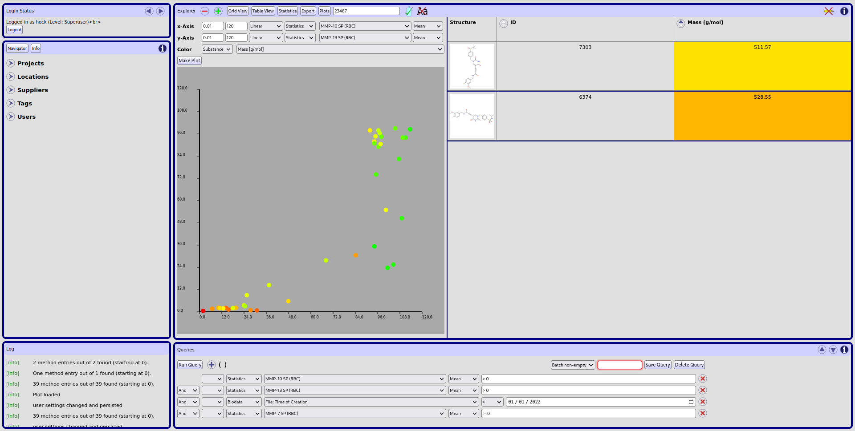Open the less-than operator dropdown

point(492,402)
